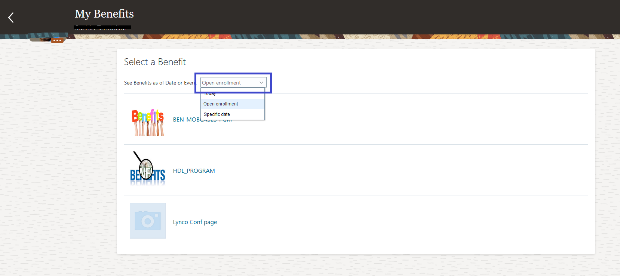Go back using the back arrow
Screen dimensions: 620x276
pos(11,17)
